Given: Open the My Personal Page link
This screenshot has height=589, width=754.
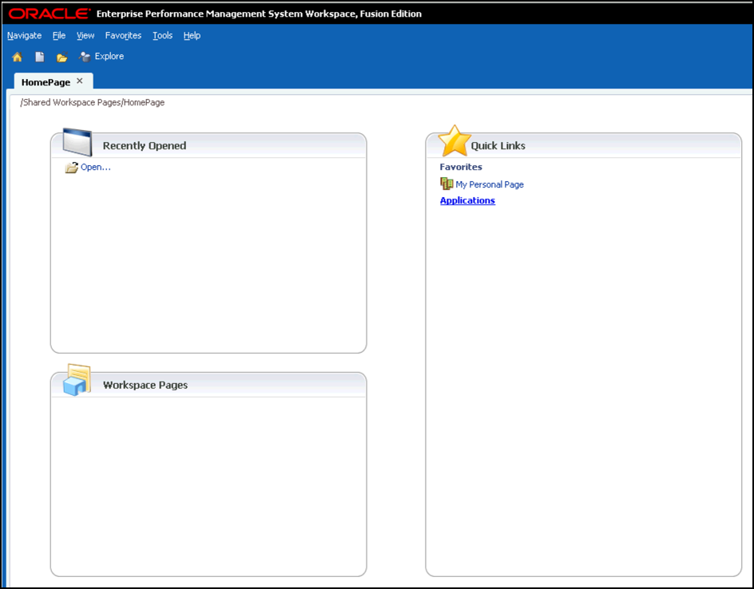Looking at the screenshot, I should 490,184.
